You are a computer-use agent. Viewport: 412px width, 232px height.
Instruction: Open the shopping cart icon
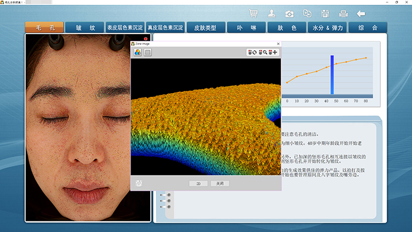253,14
